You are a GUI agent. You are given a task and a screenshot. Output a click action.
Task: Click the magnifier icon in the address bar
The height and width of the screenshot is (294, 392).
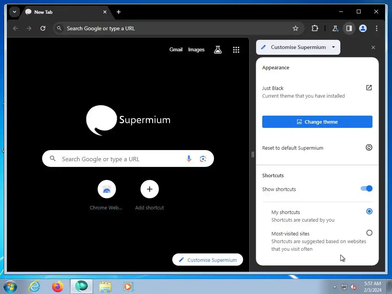point(59,28)
